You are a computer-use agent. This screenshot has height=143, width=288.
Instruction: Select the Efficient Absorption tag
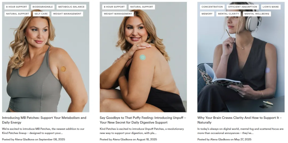(x=243, y=7)
